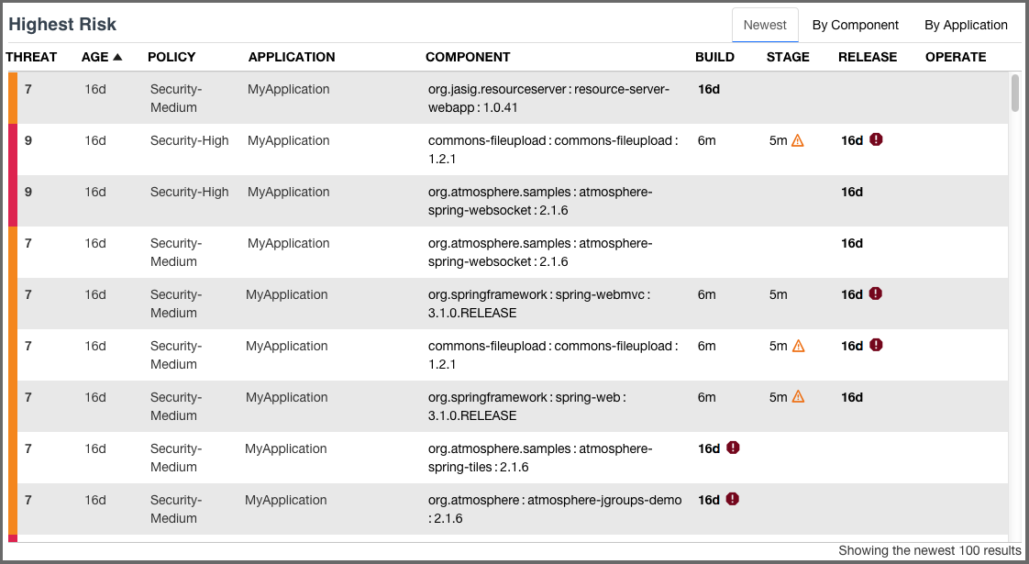The width and height of the screenshot is (1029, 564).
Task: Click the warning triangle beside commons-fileupload stage time
Action: pos(796,140)
